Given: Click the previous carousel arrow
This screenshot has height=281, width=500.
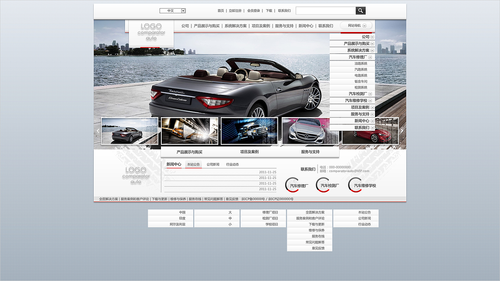Looking at the screenshot, I should 98,131.
